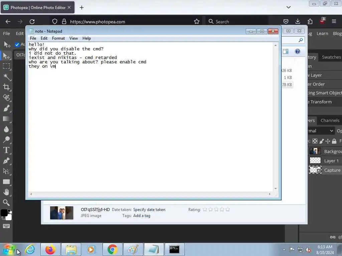This screenshot has width=342, height=256.
Task: Open the Firefox downloads arrow icon
Action: pyautogui.click(x=298, y=21)
